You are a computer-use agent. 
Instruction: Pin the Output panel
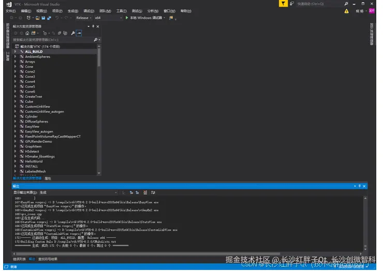[x=360, y=186]
